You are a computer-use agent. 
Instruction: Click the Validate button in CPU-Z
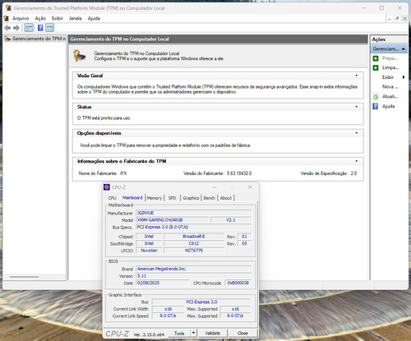tap(213, 334)
